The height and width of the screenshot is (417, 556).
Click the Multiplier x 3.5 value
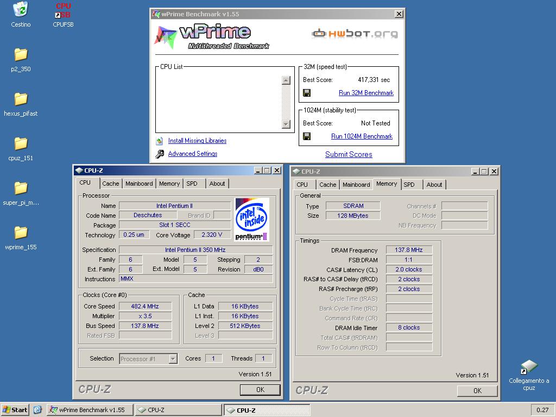pos(145,317)
